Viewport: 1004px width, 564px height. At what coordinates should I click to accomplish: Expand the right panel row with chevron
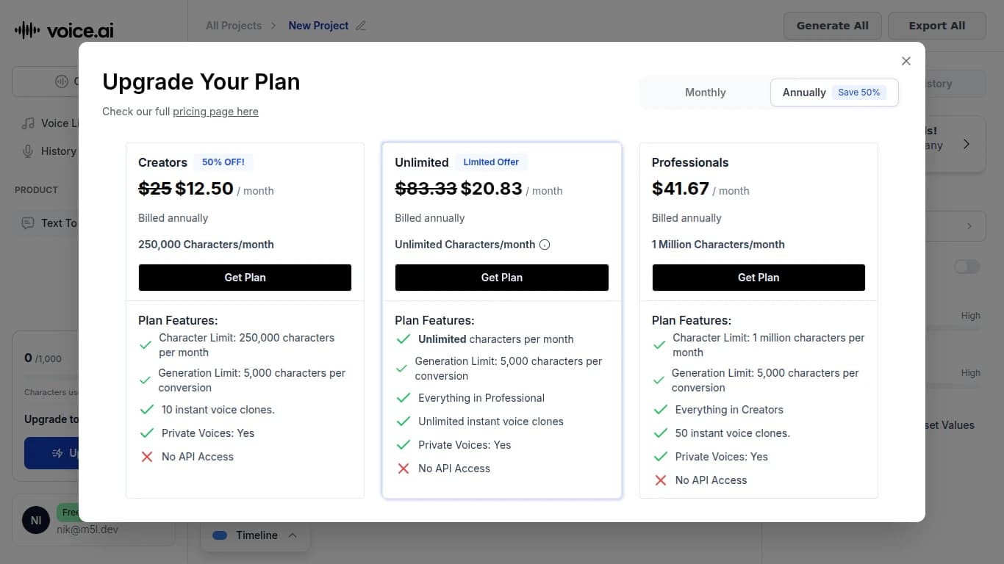pyautogui.click(x=955, y=226)
